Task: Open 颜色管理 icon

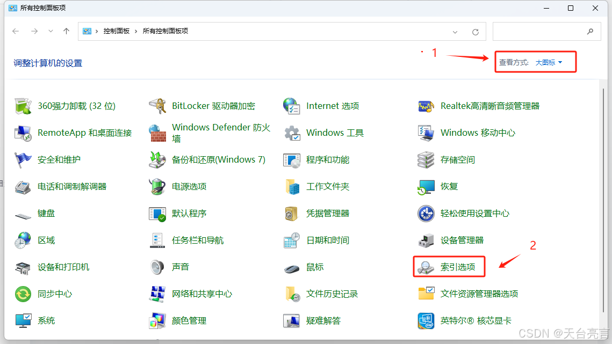Action: [x=157, y=320]
